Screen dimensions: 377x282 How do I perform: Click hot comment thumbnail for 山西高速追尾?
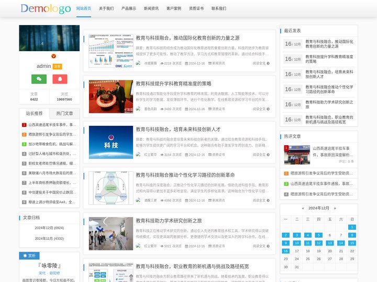[297, 155]
